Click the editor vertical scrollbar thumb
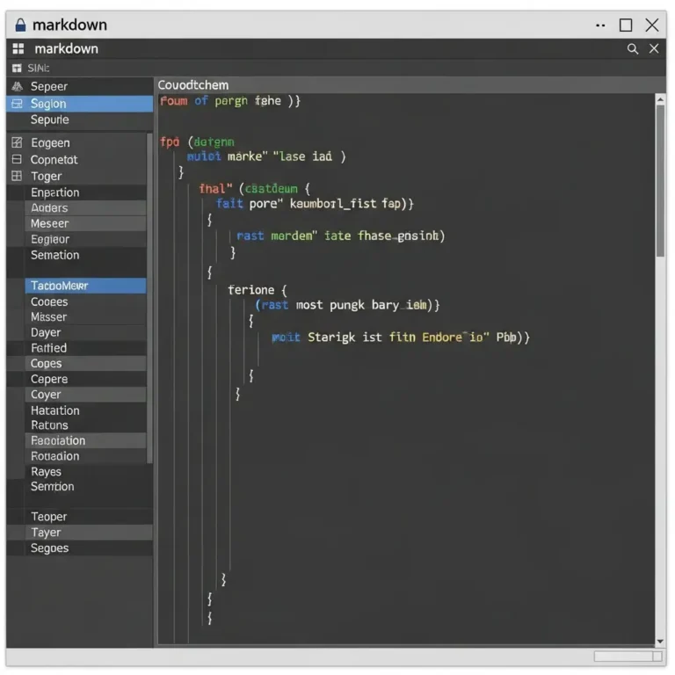The height and width of the screenshot is (675, 675). pos(660,181)
